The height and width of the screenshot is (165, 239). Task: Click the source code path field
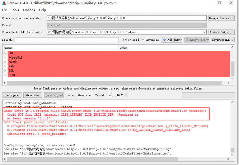click(x=126, y=18)
